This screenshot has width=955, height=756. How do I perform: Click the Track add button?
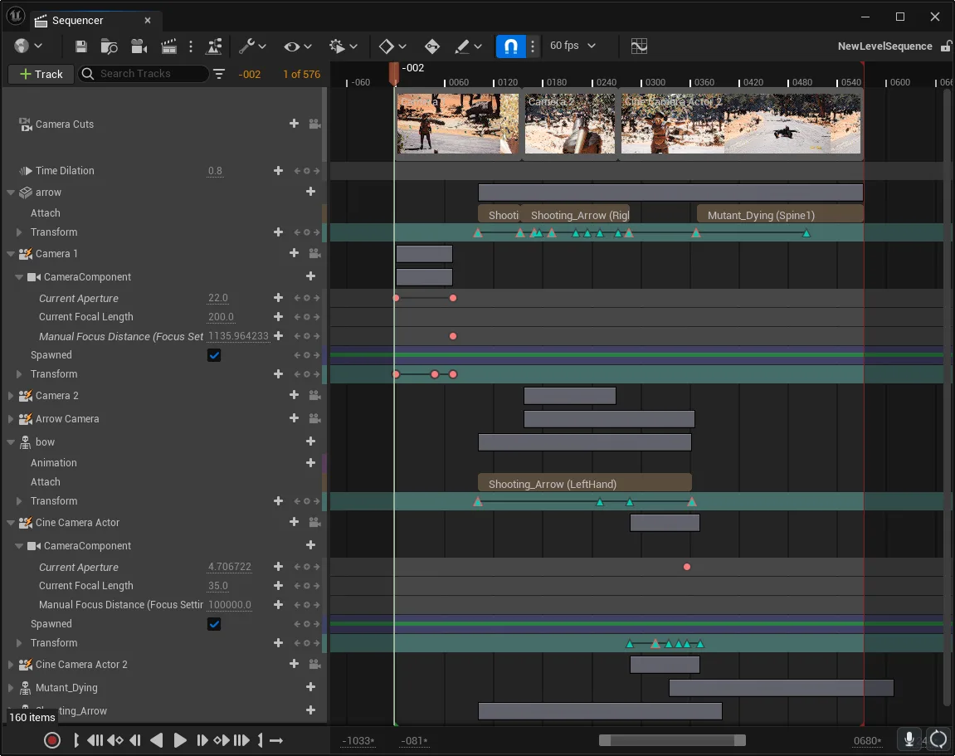(x=41, y=74)
